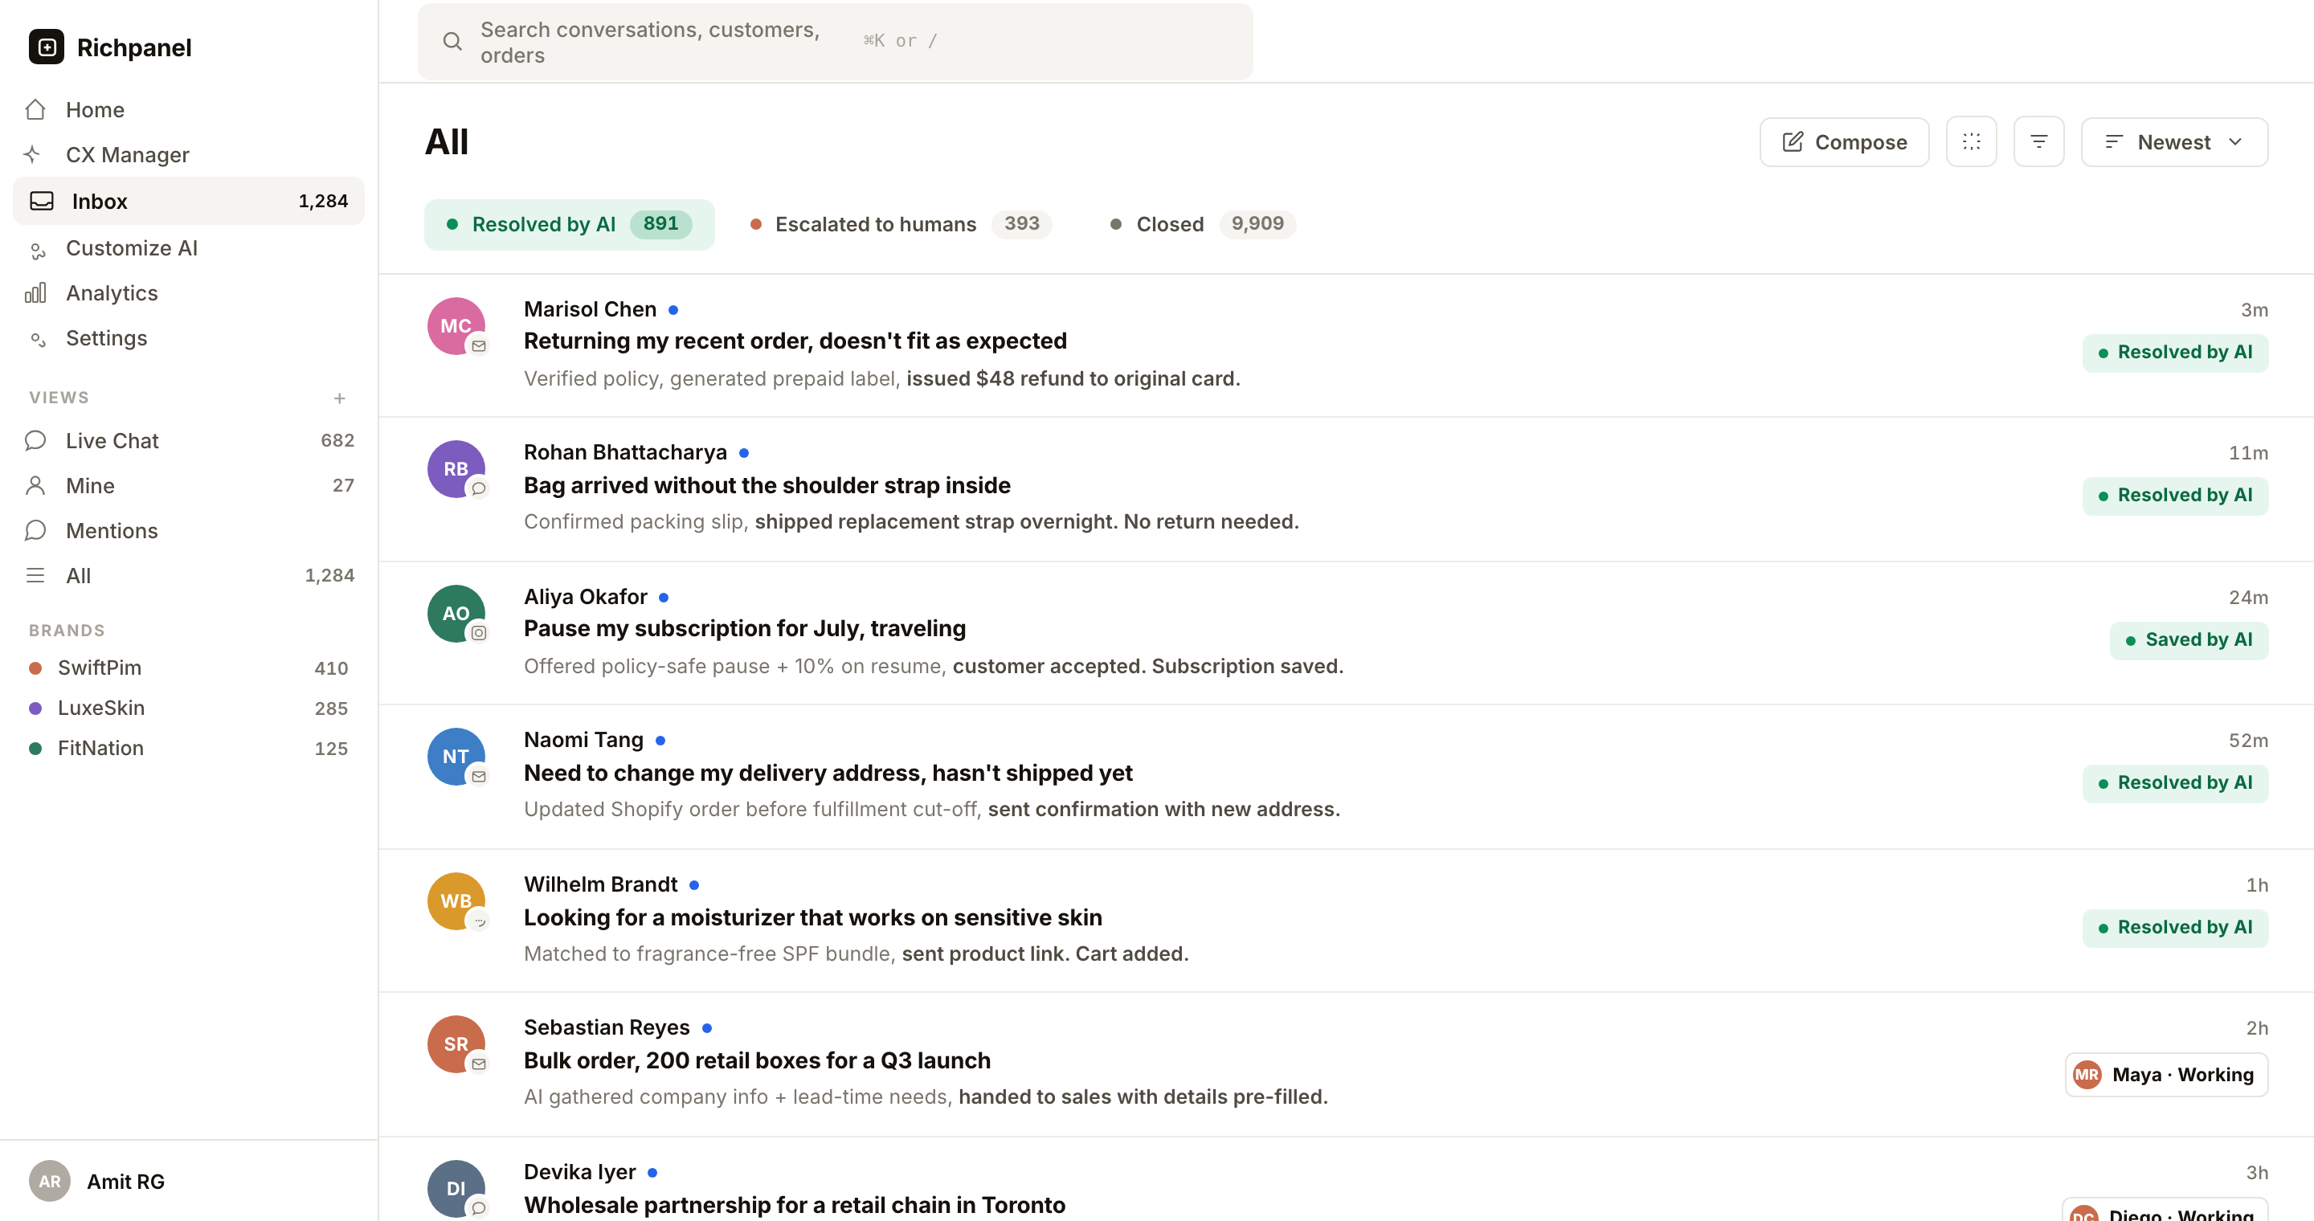2314x1221 pixels.
Task: Open Marisol Chen's MC avatar
Action: (x=456, y=326)
